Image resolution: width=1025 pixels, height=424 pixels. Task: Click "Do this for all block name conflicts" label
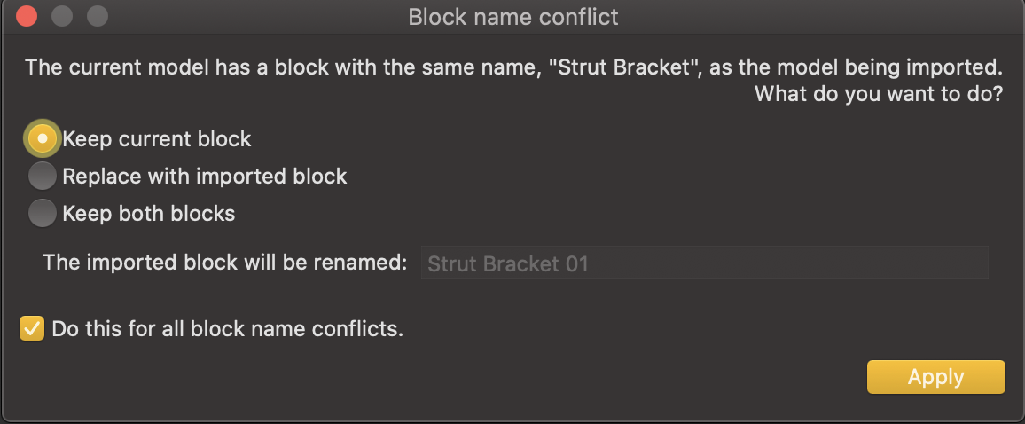pyautogui.click(x=228, y=329)
